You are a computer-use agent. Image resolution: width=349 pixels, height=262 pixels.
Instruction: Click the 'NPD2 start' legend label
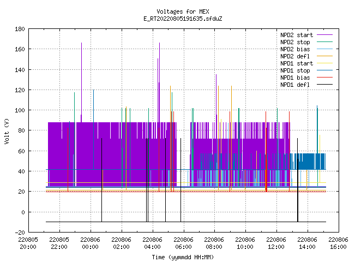pos(297,35)
